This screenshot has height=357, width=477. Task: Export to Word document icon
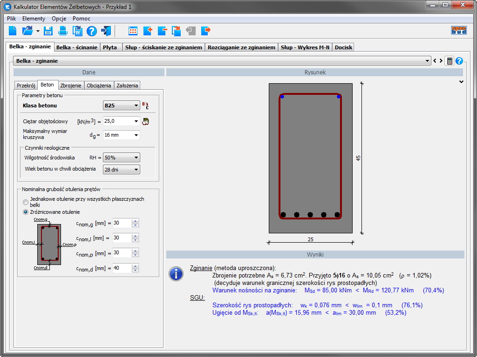pos(77,31)
